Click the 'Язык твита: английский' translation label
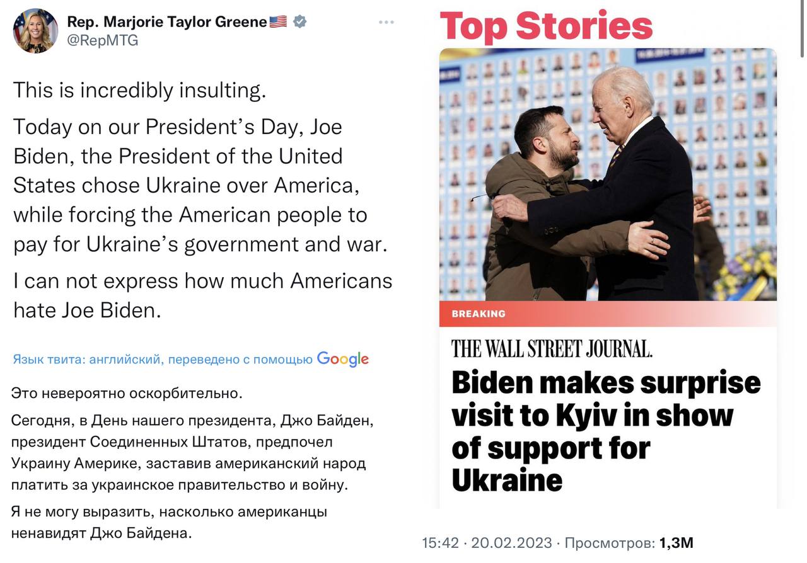Image resolution: width=807 pixels, height=563 pixels. pyautogui.click(x=88, y=360)
